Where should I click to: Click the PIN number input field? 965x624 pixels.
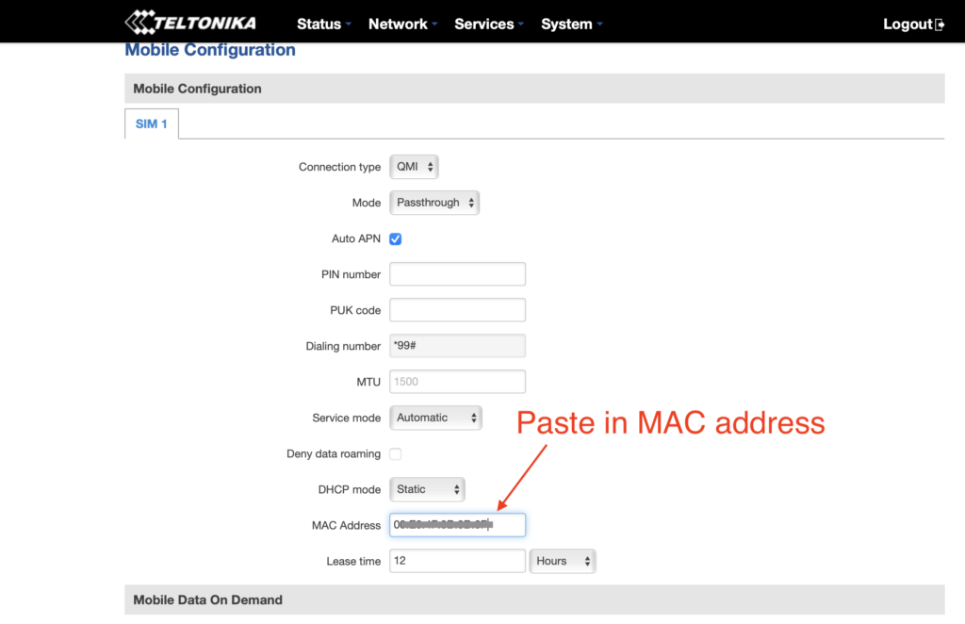tap(457, 274)
